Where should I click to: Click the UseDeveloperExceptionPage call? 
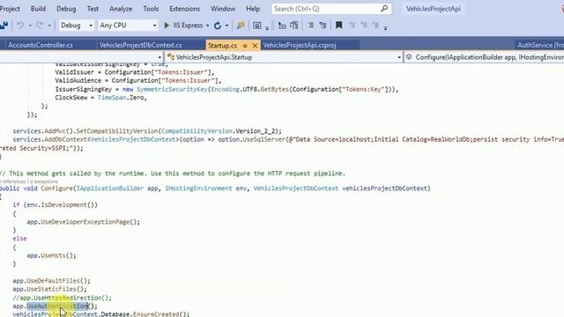click(85, 222)
